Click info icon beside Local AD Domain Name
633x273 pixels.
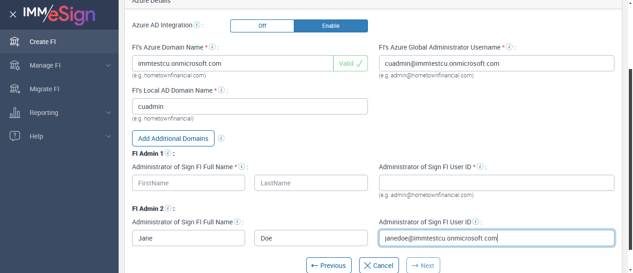pos(222,90)
